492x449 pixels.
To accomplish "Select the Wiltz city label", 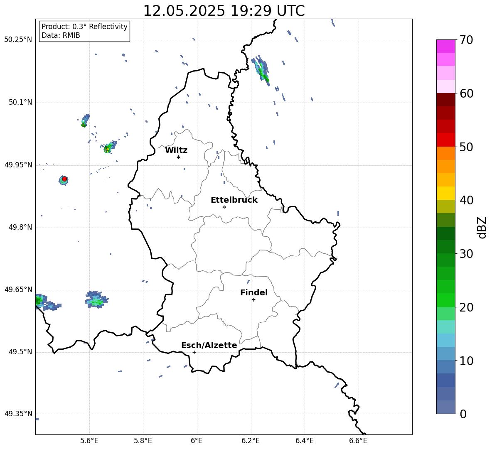I will tap(176, 150).
